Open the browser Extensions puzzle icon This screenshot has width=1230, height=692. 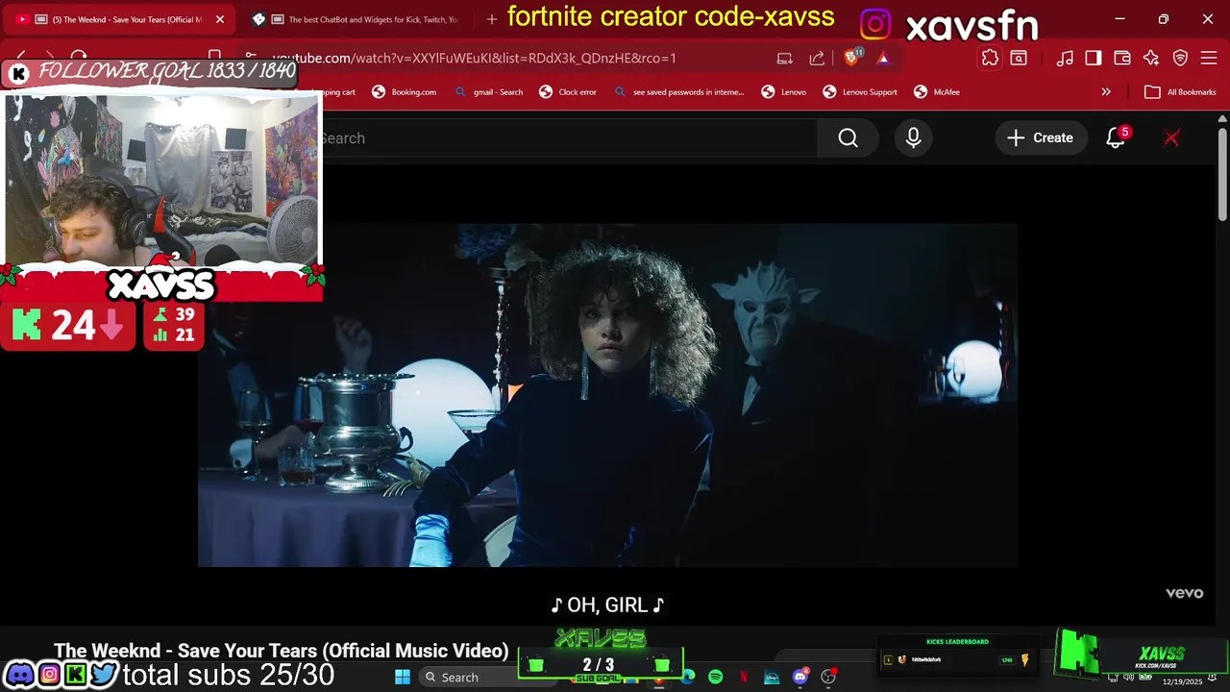(x=990, y=58)
